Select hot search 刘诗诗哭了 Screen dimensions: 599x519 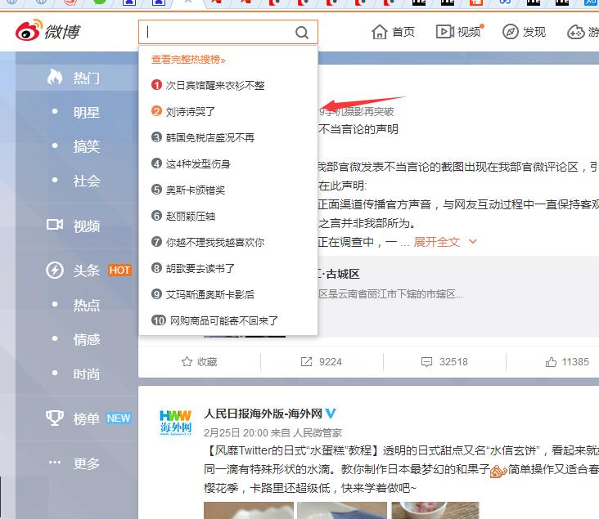pos(190,111)
